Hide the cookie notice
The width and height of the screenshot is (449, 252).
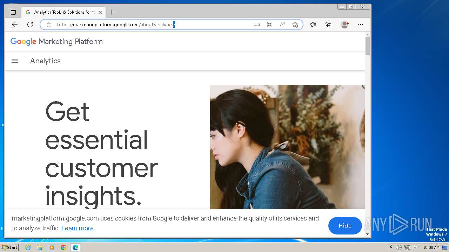tap(345, 226)
